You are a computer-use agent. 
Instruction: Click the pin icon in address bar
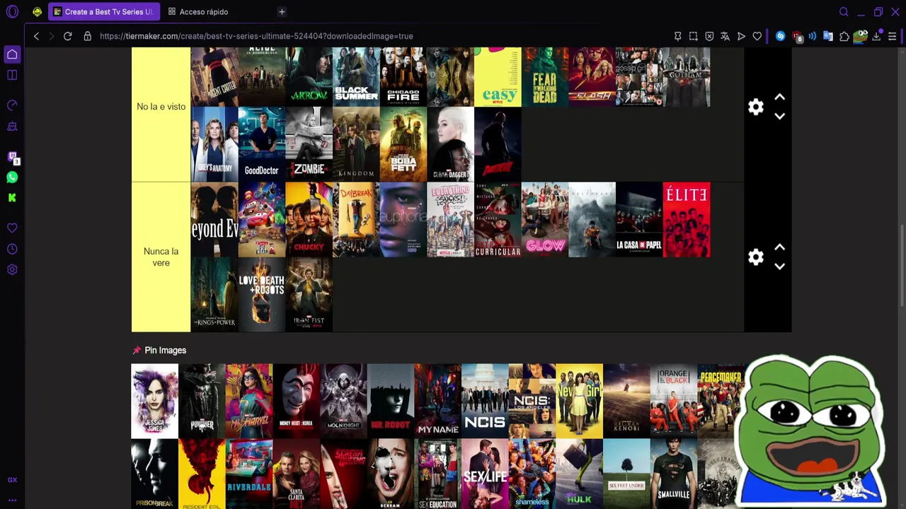click(677, 36)
